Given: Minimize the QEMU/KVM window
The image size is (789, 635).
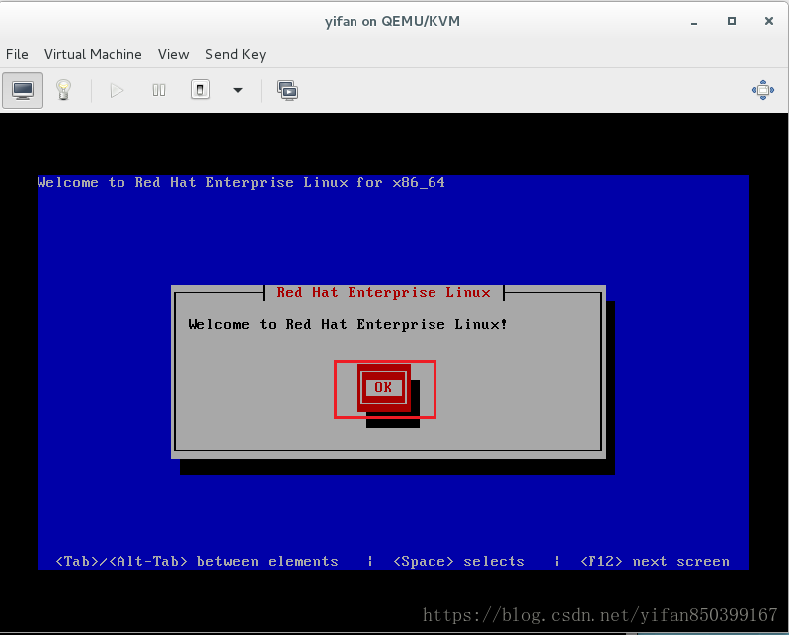Looking at the screenshot, I should point(694,21).
